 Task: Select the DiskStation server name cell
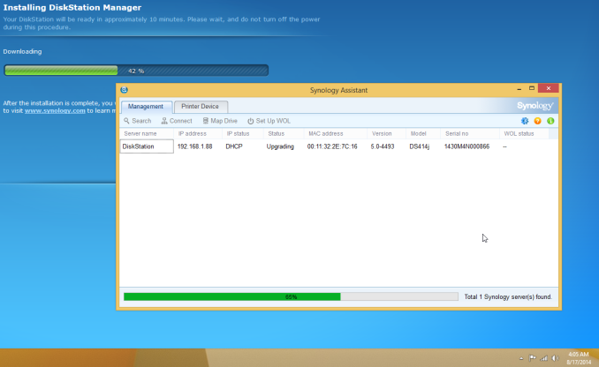tap(147, 146)
